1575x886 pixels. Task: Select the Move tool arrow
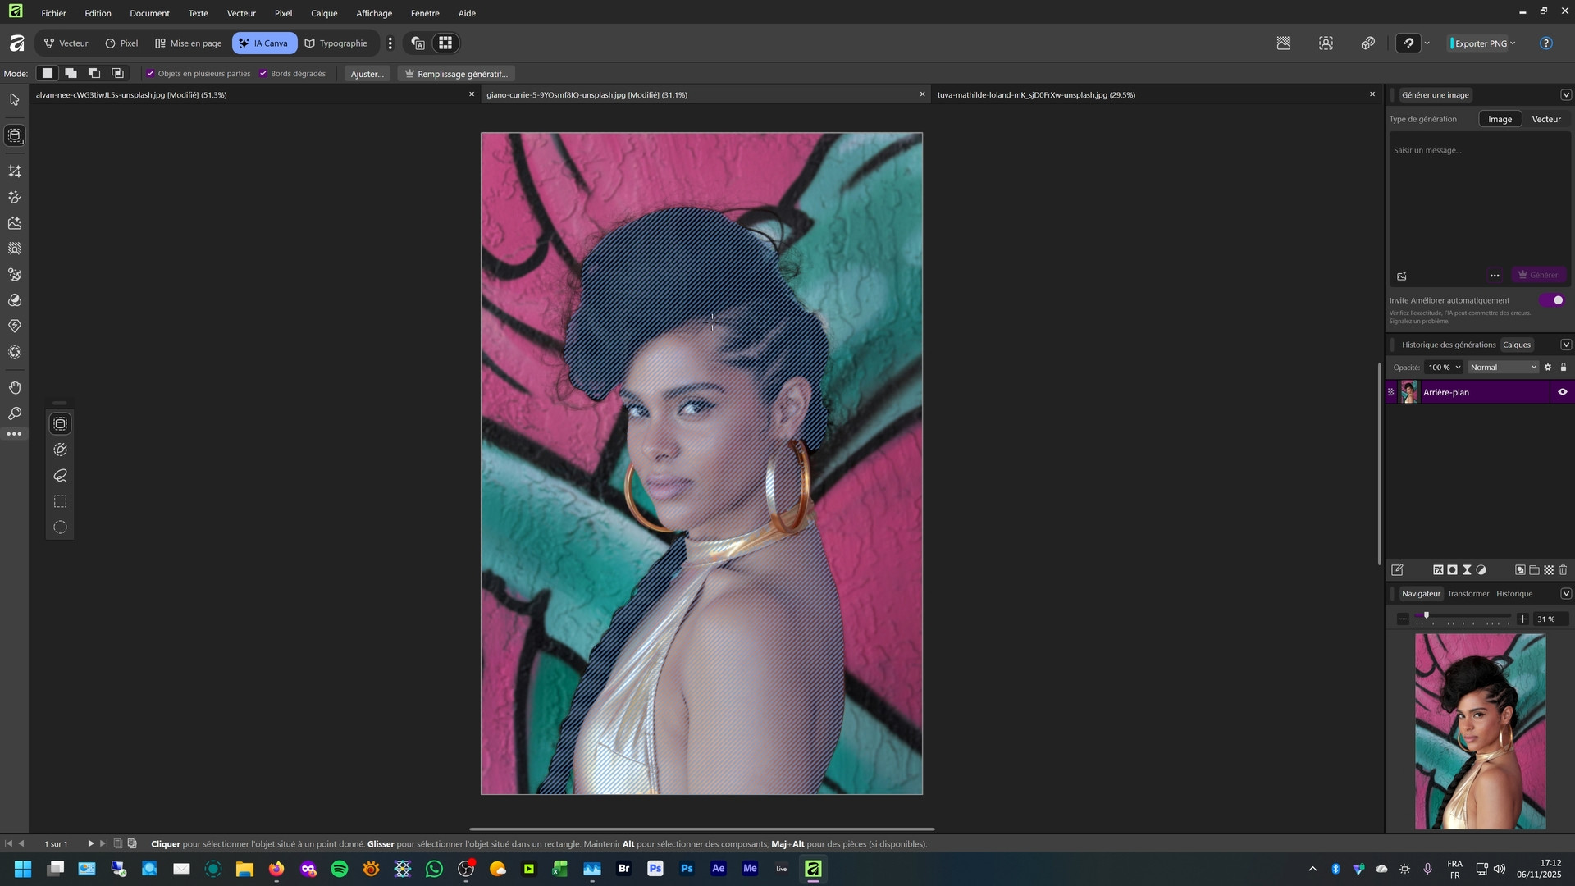tap(15, 100)
